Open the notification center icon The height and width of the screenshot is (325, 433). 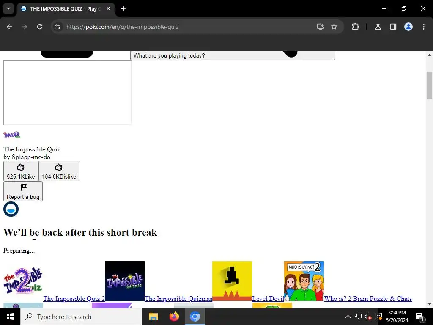420,317
